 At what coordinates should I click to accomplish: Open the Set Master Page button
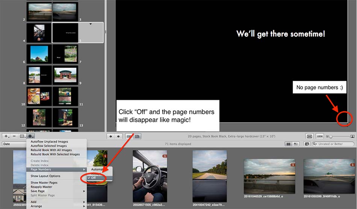click(23, 136)
